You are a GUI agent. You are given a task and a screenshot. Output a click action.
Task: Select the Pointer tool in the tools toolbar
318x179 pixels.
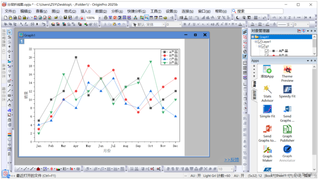[9, 32]
